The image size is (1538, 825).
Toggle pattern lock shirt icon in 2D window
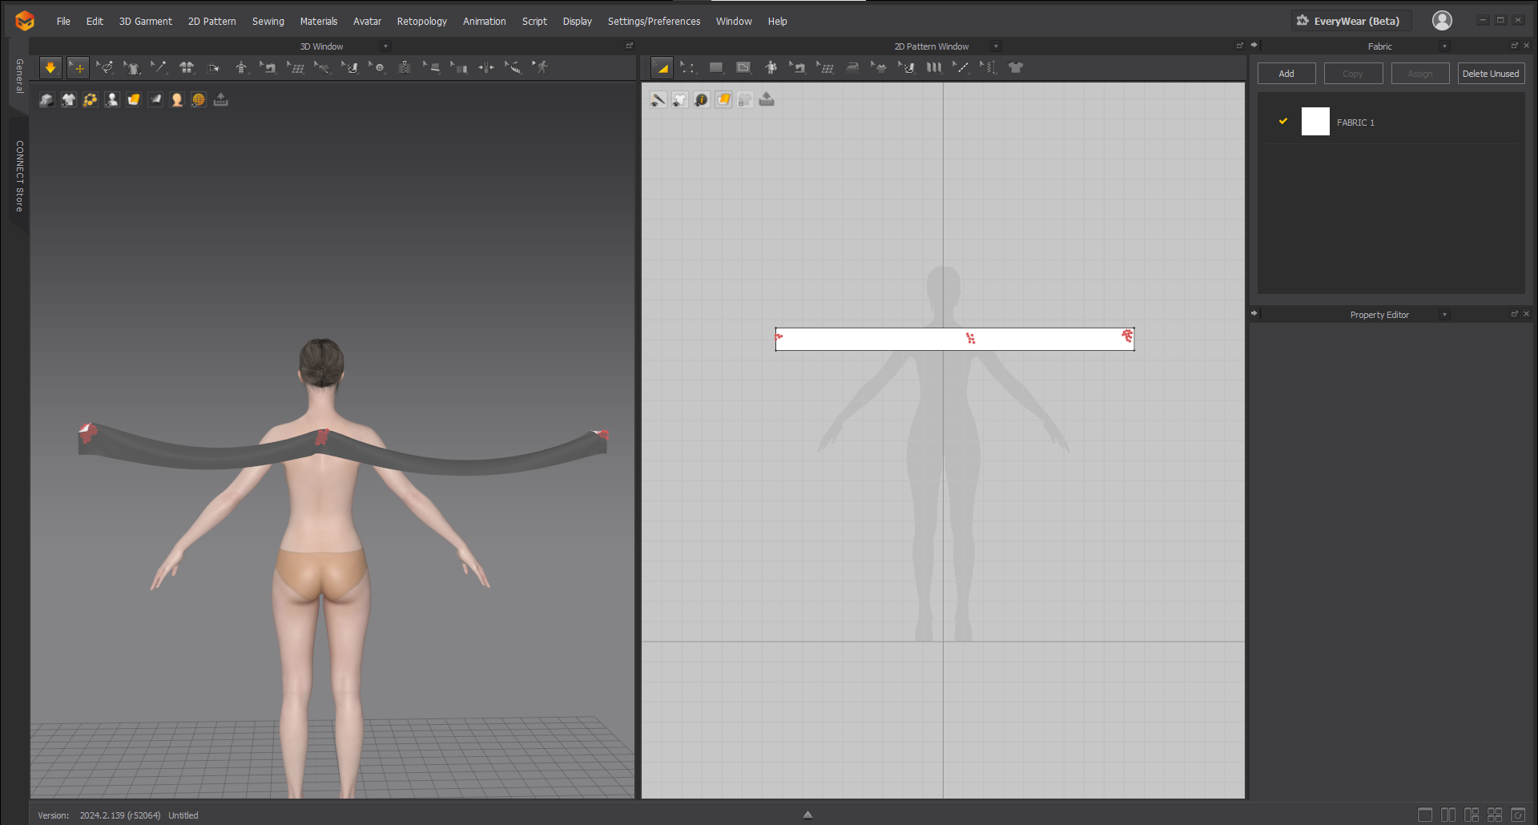(x=745, y=100)
